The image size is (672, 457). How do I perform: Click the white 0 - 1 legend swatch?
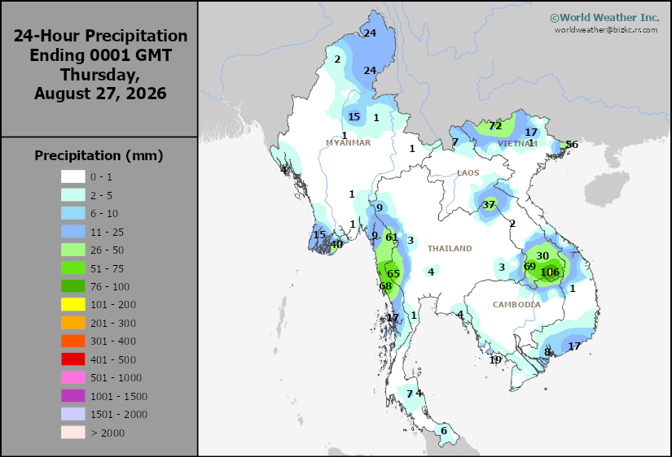[x=72, y=176]
